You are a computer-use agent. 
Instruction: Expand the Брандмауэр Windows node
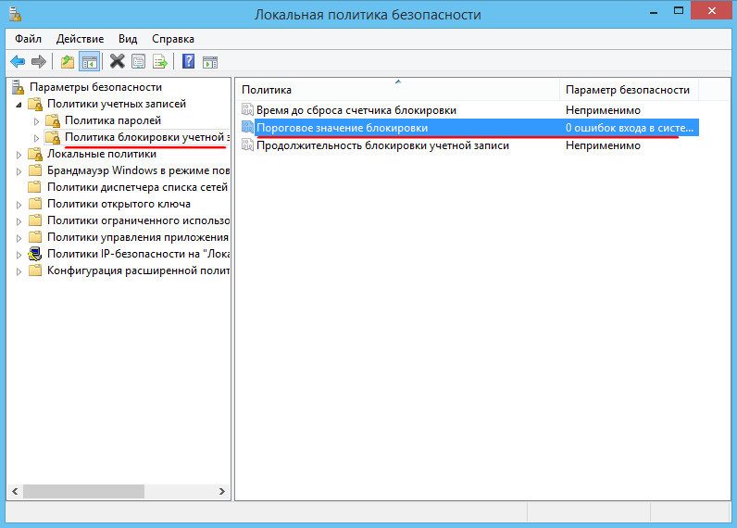pyautogui.click(x=19, y=171)
